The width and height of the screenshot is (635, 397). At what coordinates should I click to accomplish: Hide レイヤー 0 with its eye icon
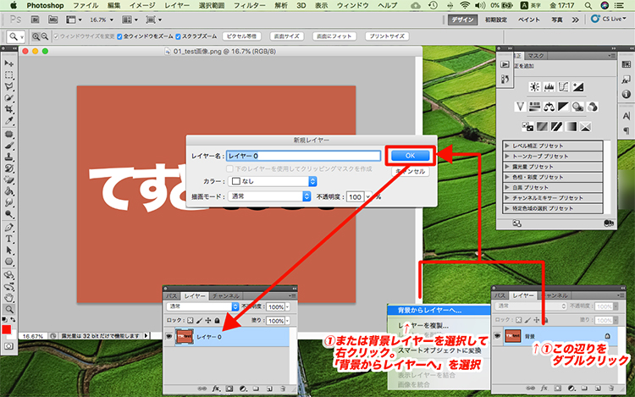pyautogui.click(x=169, y=336)
